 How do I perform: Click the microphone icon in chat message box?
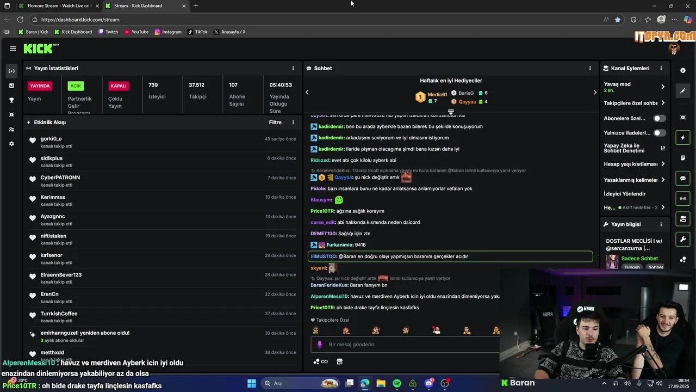[319, 345]
